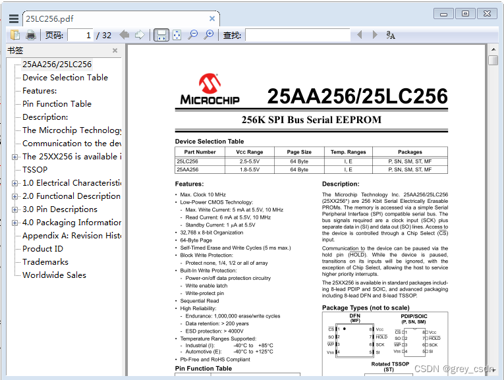Viewport: 504px width, 380px height.
Task: Open Features: bookmark
Action: click(x=40, y=91)
